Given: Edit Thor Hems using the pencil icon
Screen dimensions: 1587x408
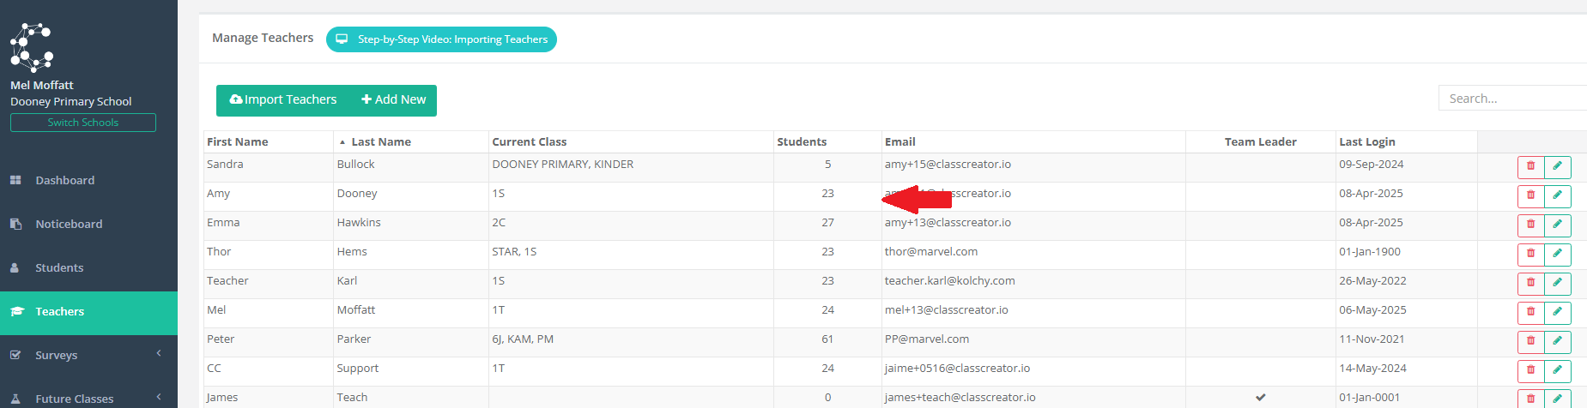Looking at the screenshot, I should (1558, 255).
